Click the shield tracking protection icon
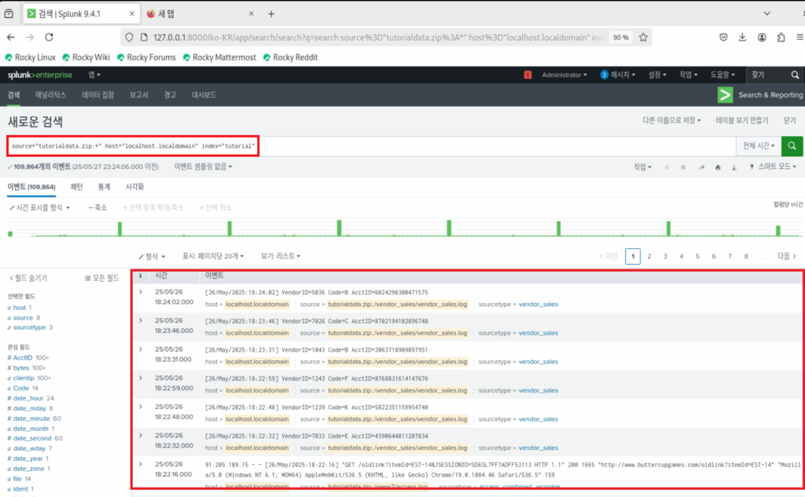 click(x=130, y=37)
